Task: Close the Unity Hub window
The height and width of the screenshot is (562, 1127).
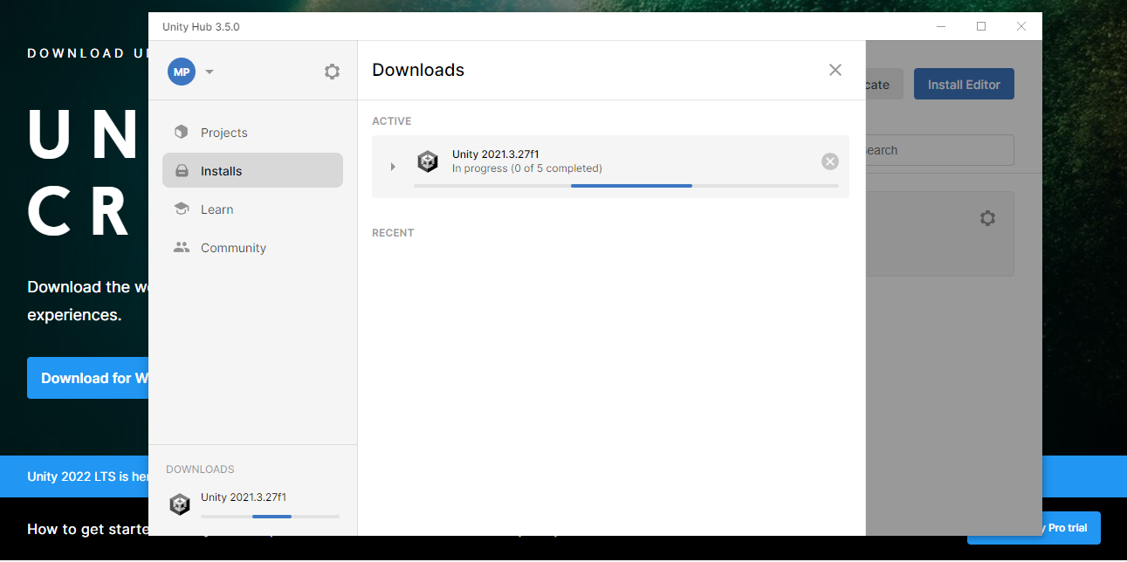Action: tap(1021, 26)
